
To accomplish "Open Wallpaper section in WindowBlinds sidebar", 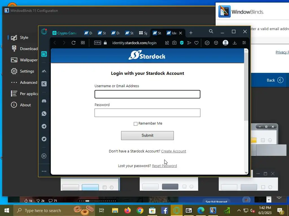I will click(x=24, y=60).
